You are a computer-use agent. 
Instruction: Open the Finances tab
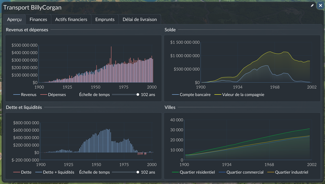pos(38,19)
